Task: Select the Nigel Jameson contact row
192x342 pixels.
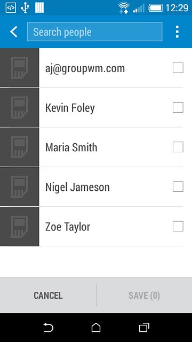Action: (x=96, y=187)
